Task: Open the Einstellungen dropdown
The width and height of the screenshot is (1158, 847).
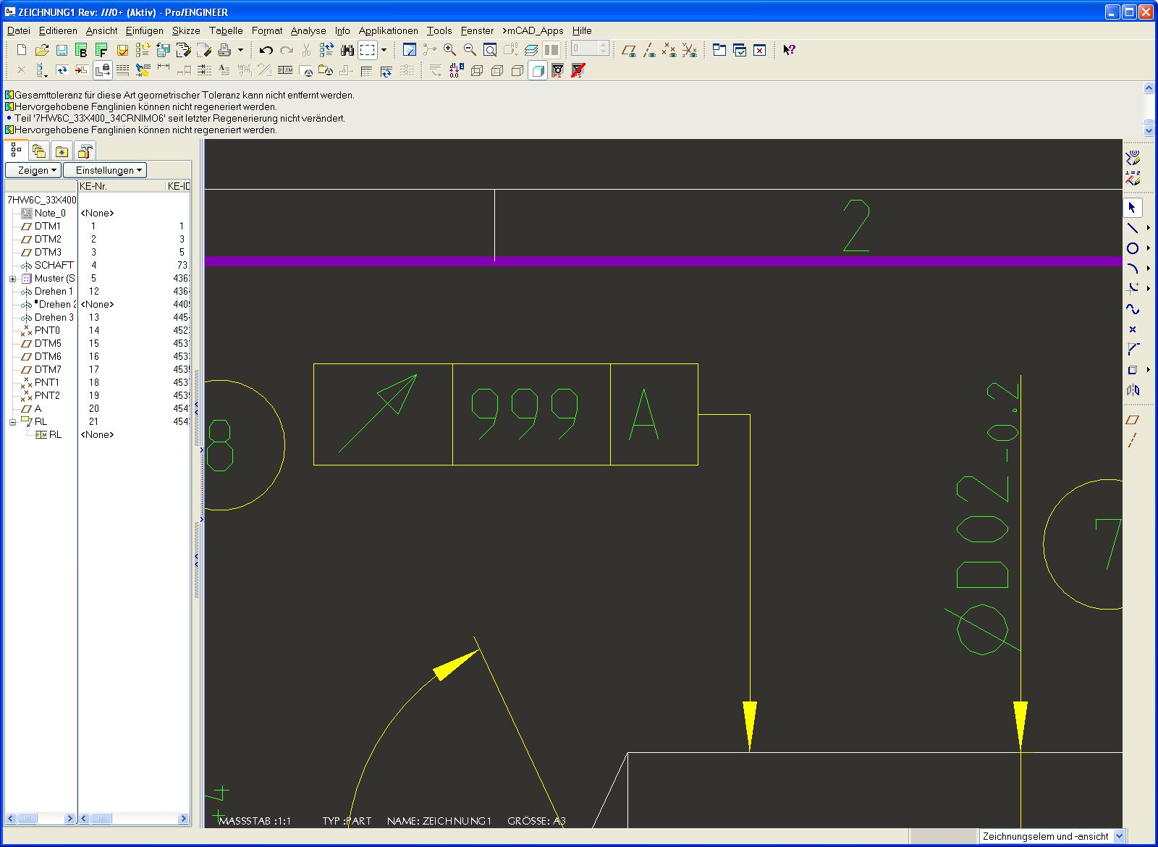Action: click(x=105, y=170)
